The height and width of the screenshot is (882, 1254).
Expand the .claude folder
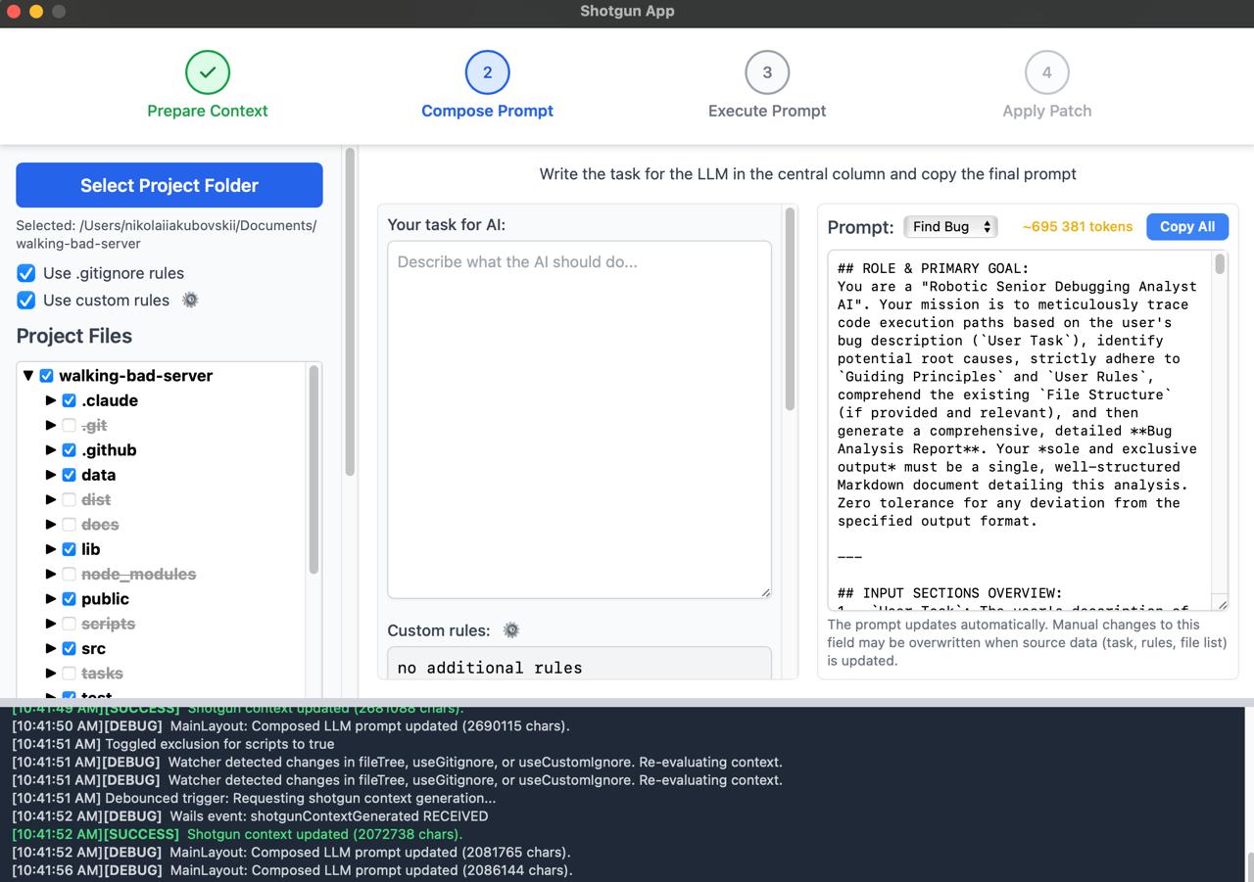pyautogui.click(x=51, y=400)
